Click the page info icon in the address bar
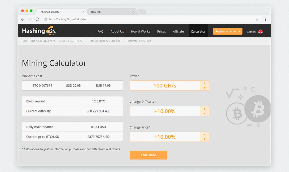This screenshot has height=172, width=289. coord(46,19)
